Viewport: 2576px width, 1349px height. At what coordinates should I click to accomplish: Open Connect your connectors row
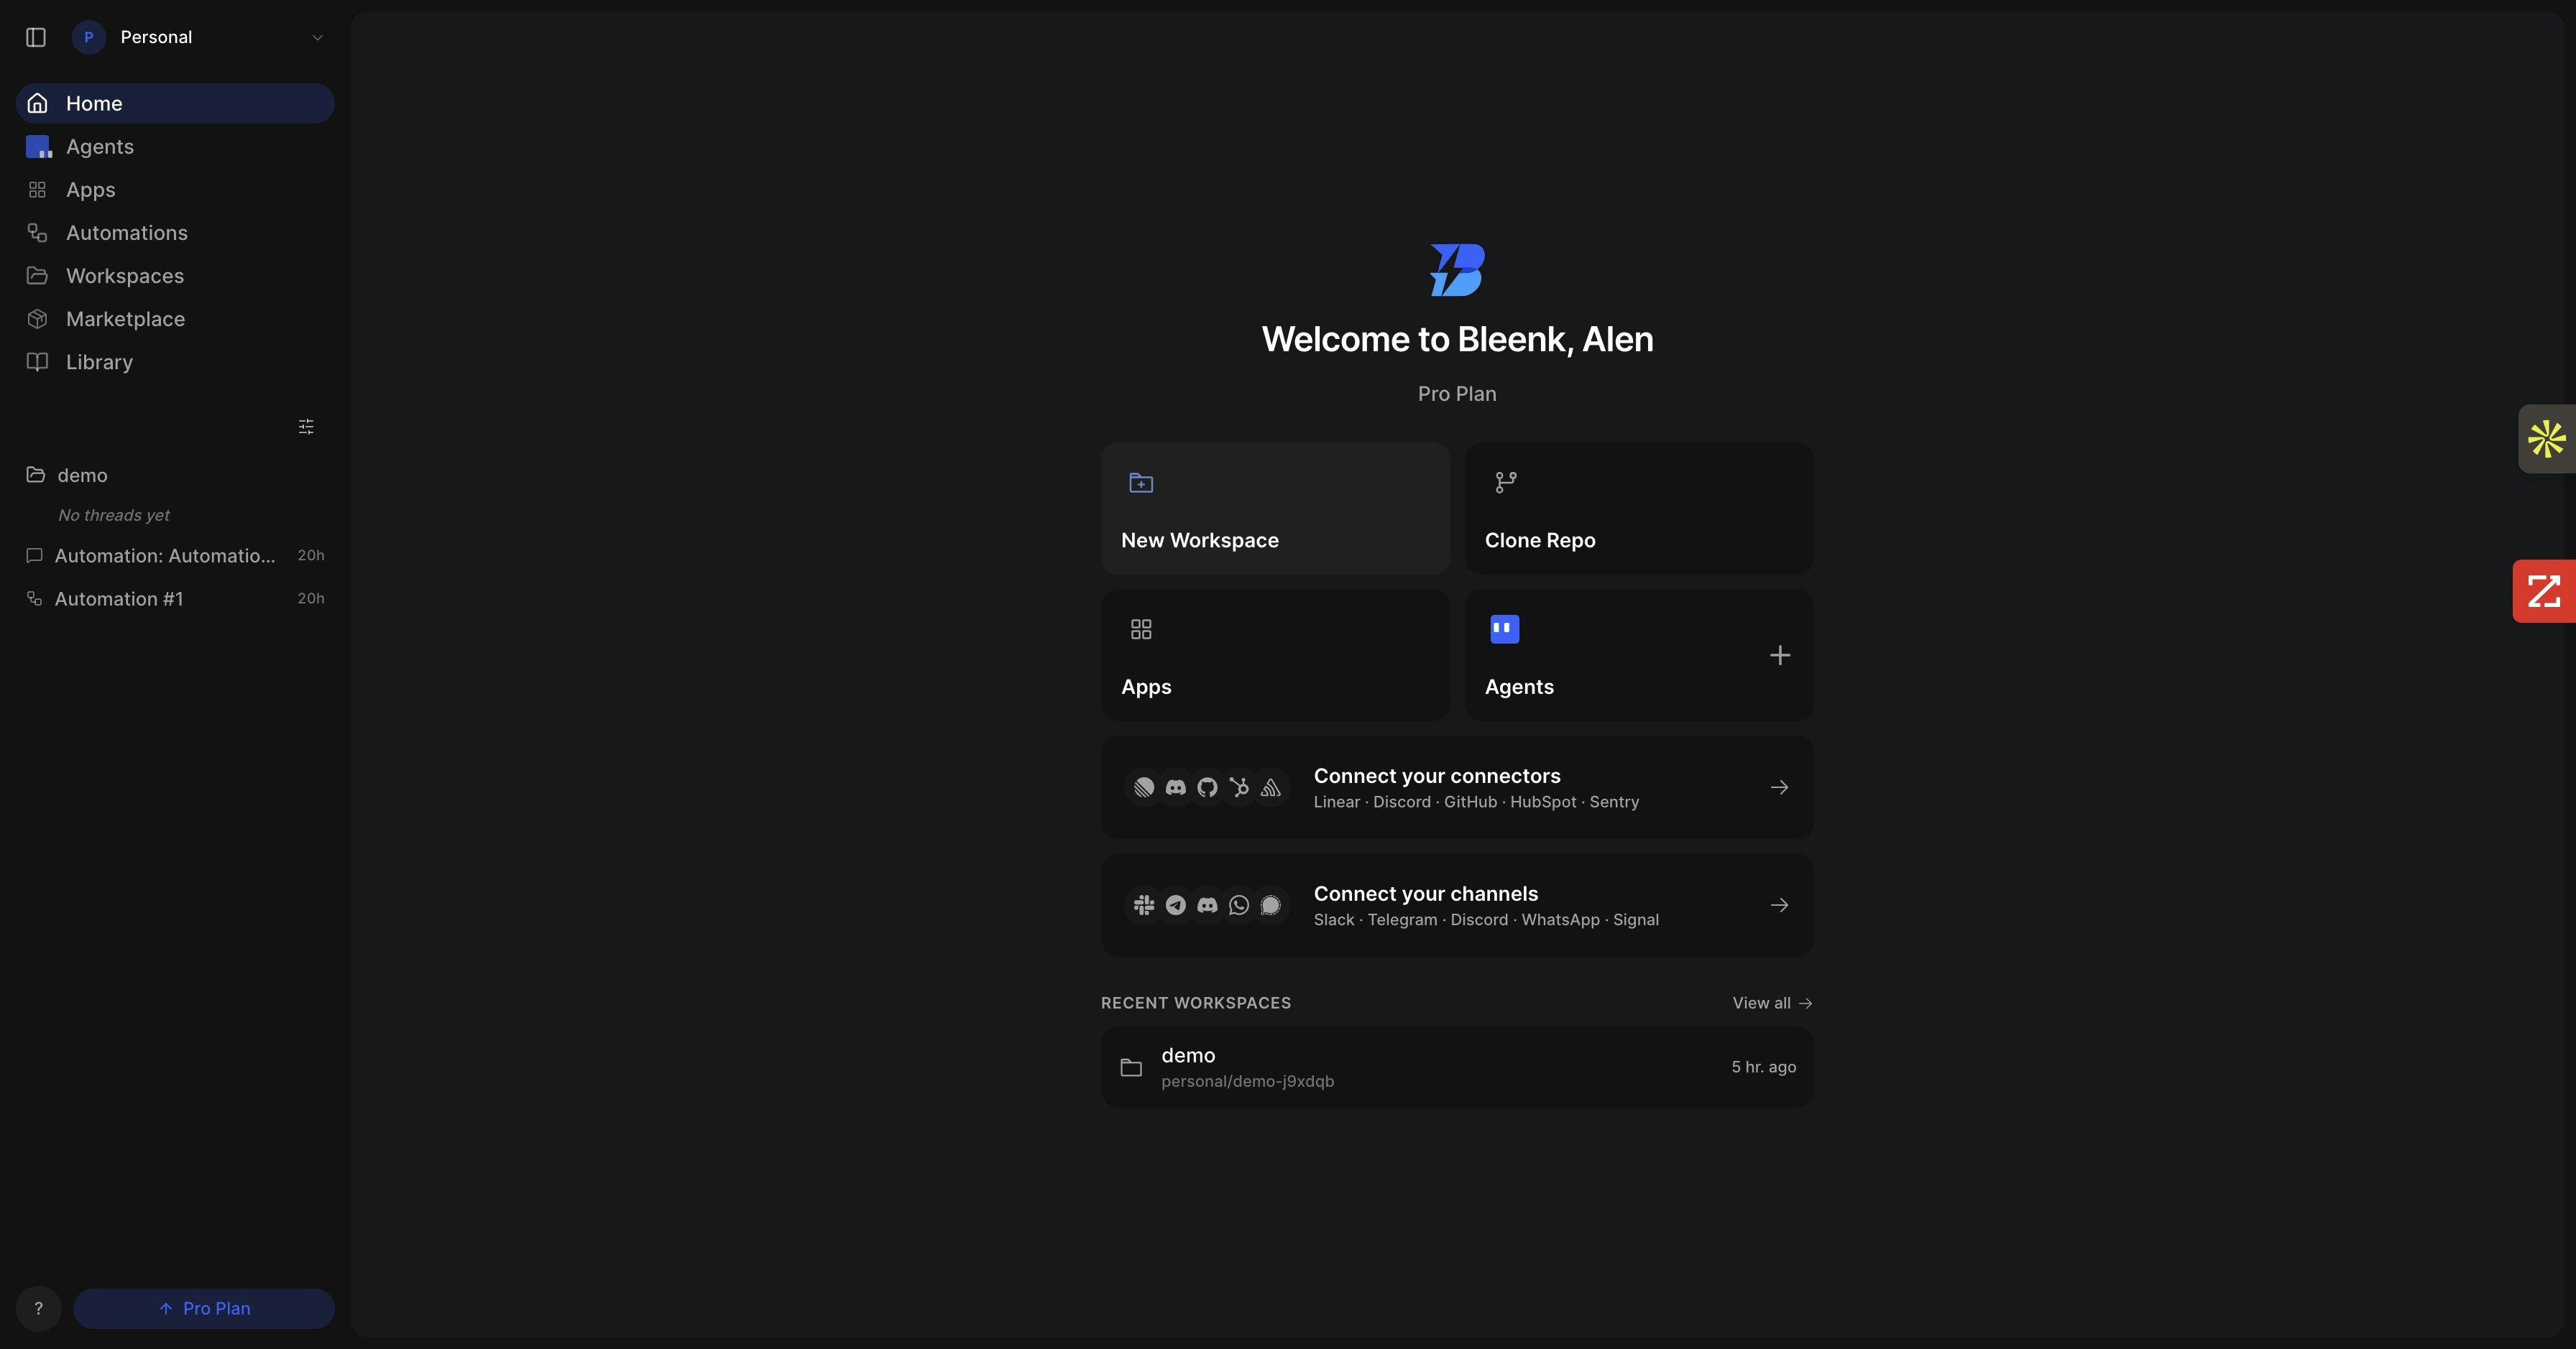pyautogui.click(x=1457, y=787)
